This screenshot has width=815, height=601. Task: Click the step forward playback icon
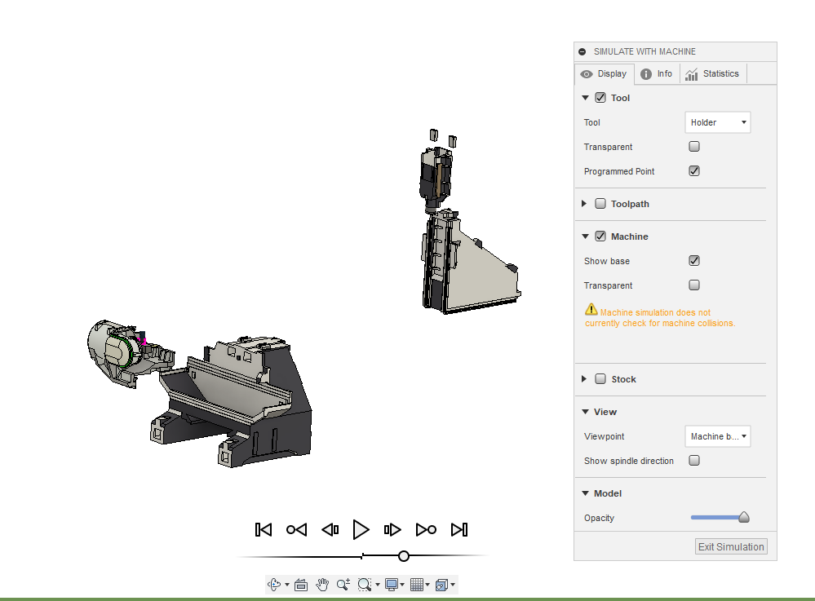pyautogui.click(x=392, y=529)
